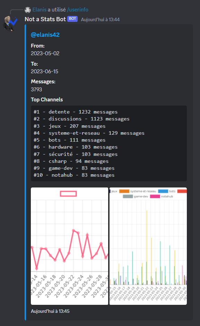
Task: Click the Elanis username in reply line
Action: point(40,10)
